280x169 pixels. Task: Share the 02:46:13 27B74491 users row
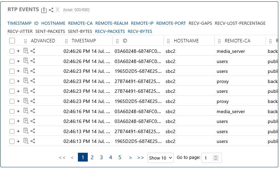click(33, 131)
